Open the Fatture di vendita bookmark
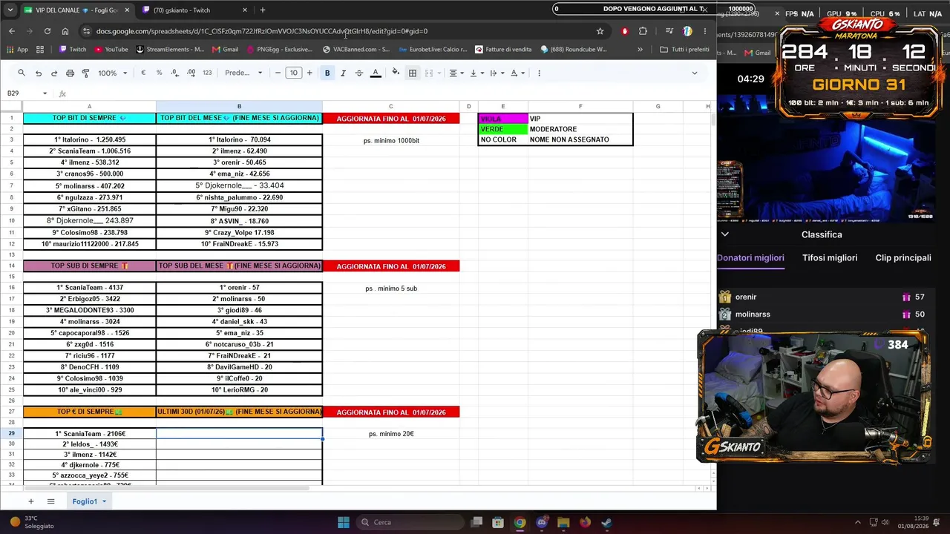 tap(503, 50)
